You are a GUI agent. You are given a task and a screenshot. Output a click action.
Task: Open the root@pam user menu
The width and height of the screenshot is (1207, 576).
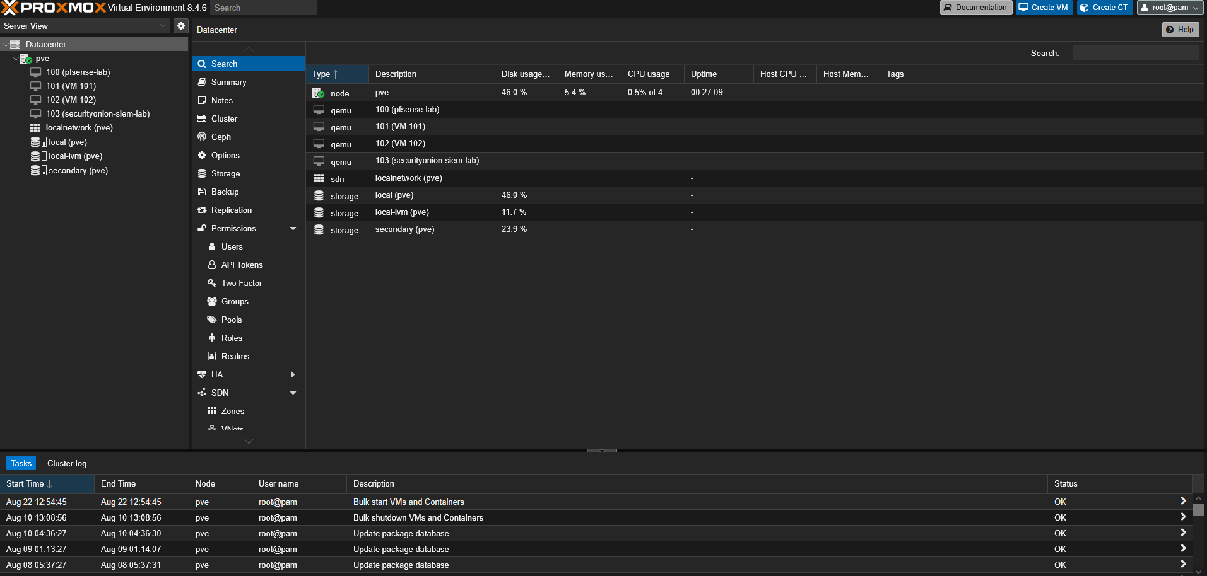click(1169, 8)
